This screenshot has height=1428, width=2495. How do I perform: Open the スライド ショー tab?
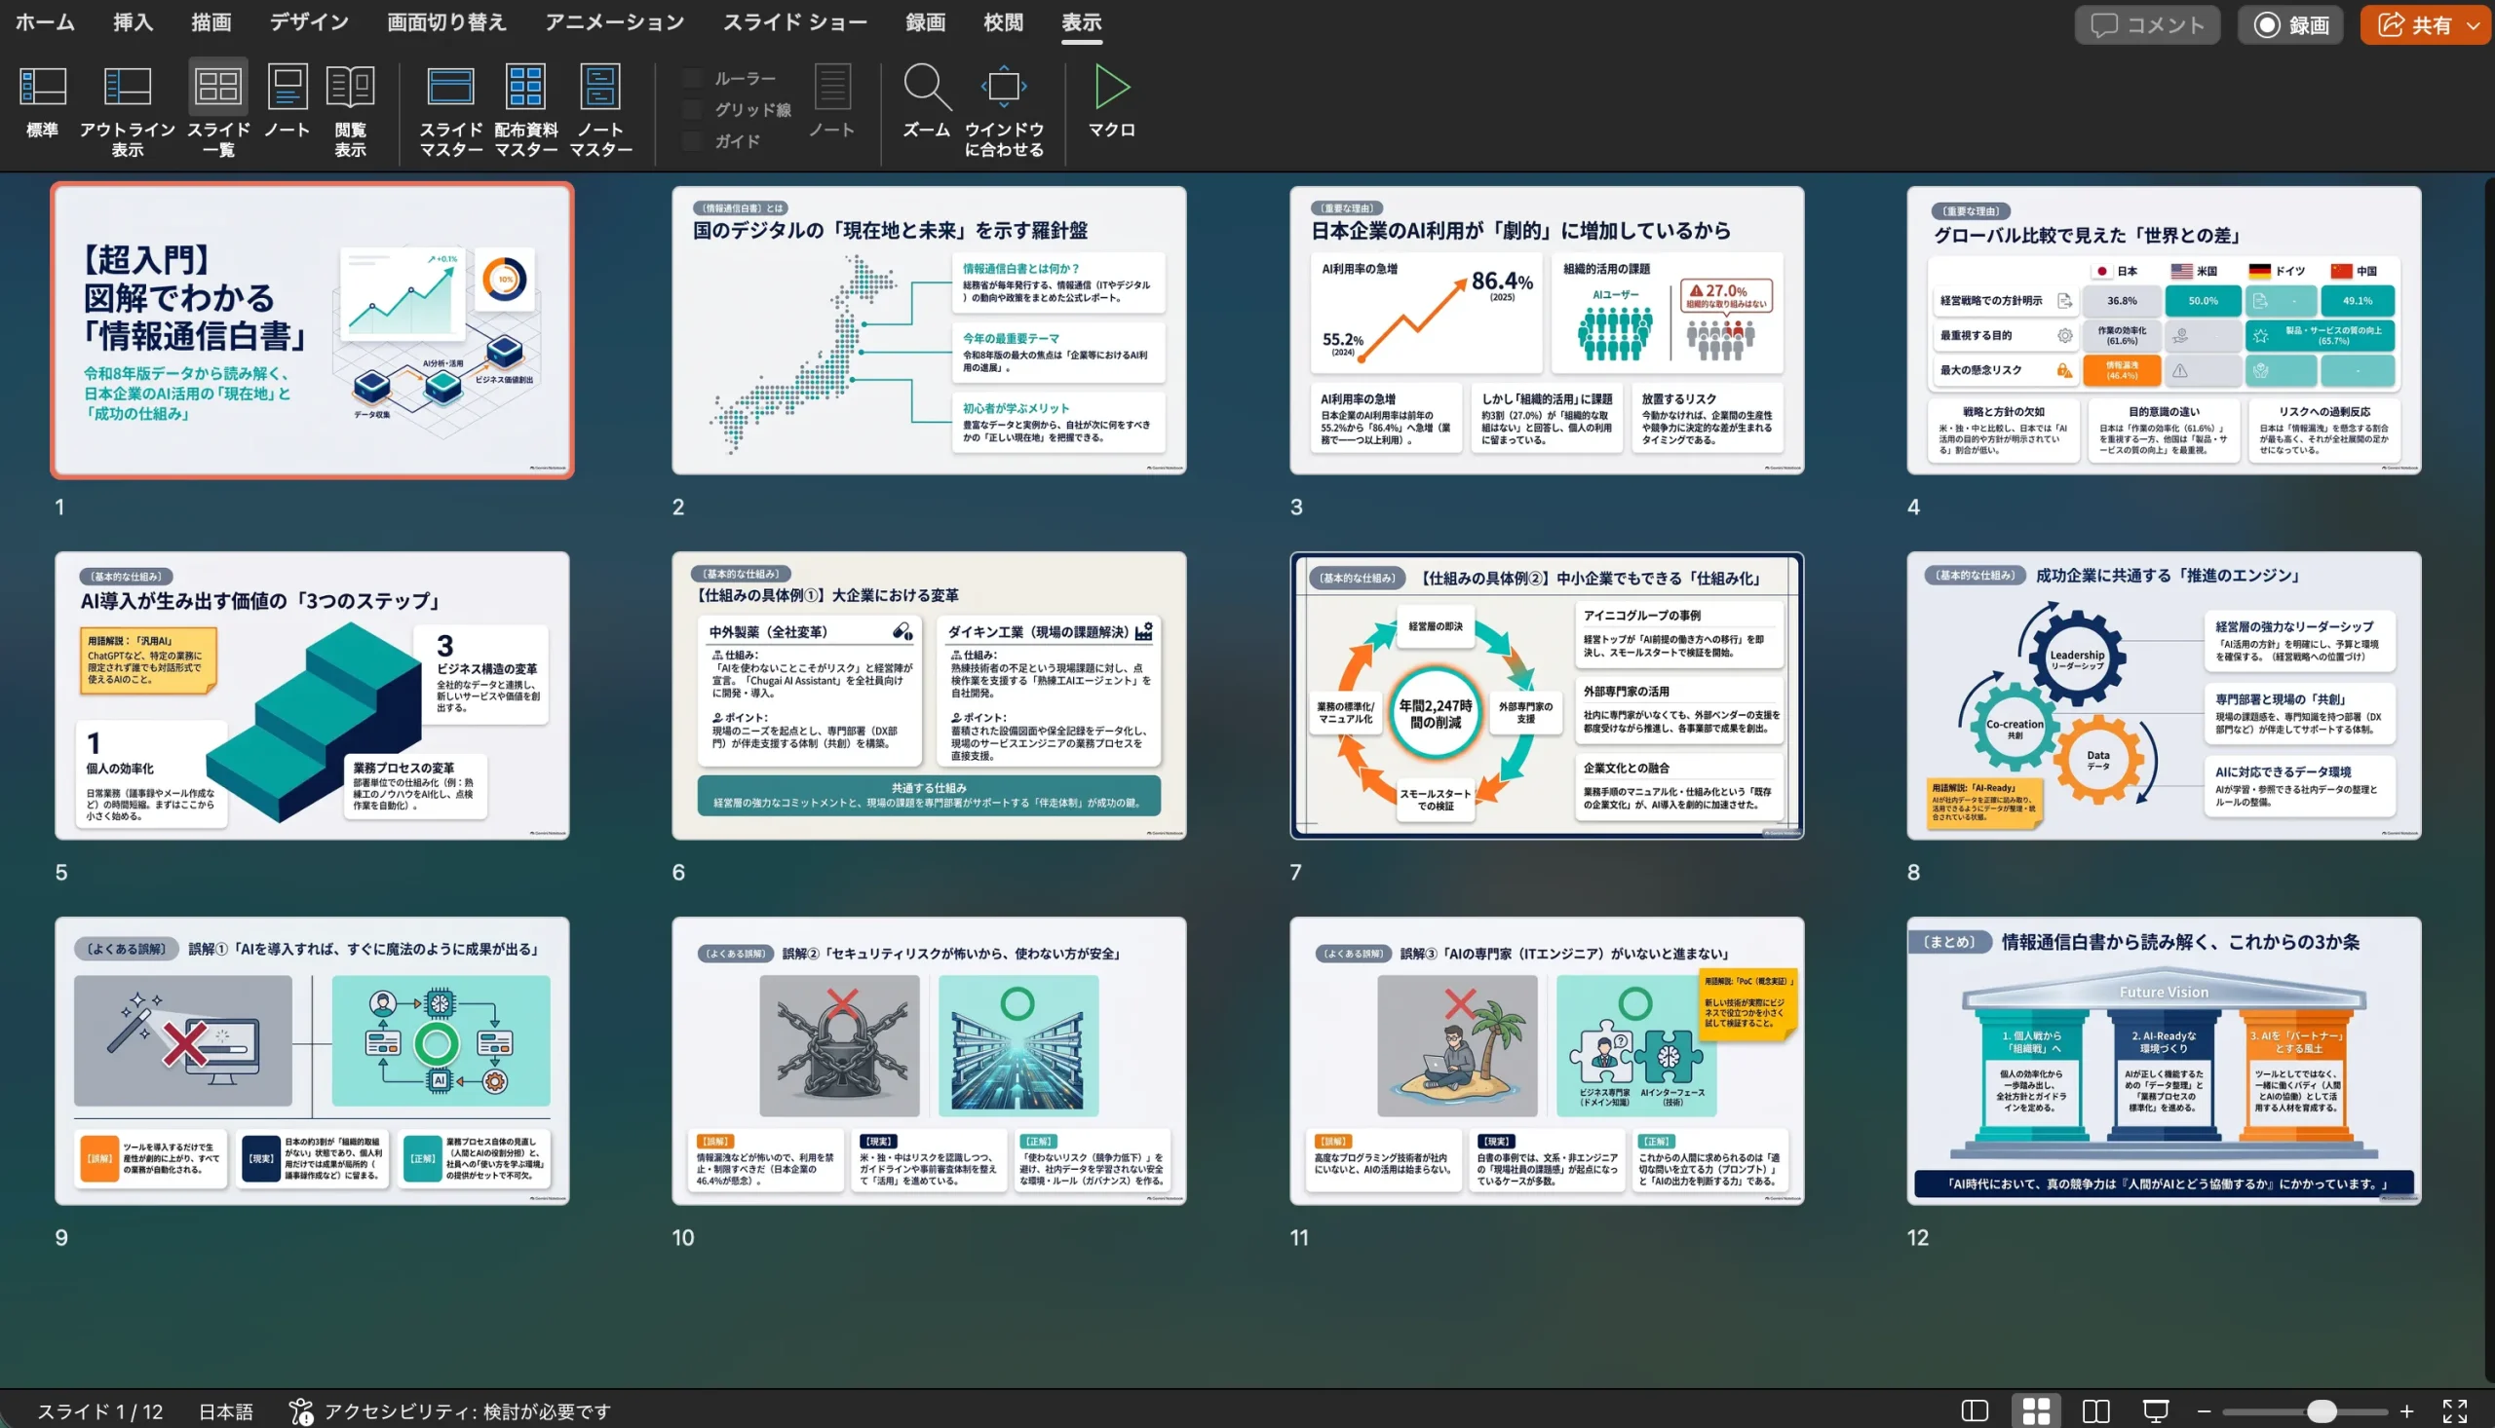point(794,22)
